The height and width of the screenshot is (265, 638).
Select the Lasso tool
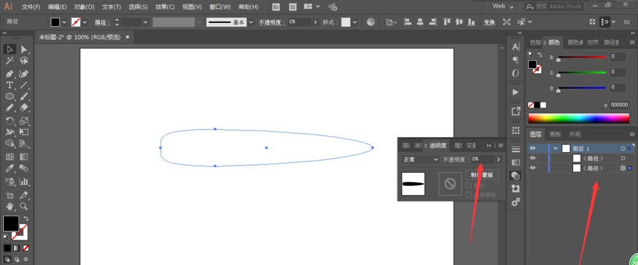[x=24, y=61]
